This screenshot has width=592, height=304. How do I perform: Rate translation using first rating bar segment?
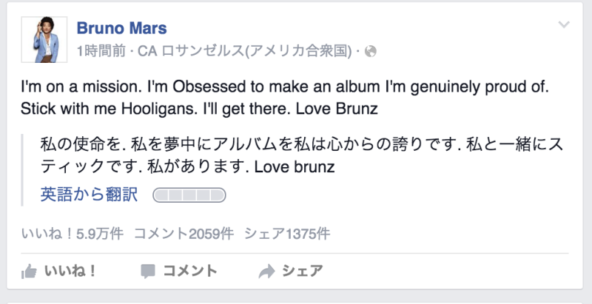161,196
